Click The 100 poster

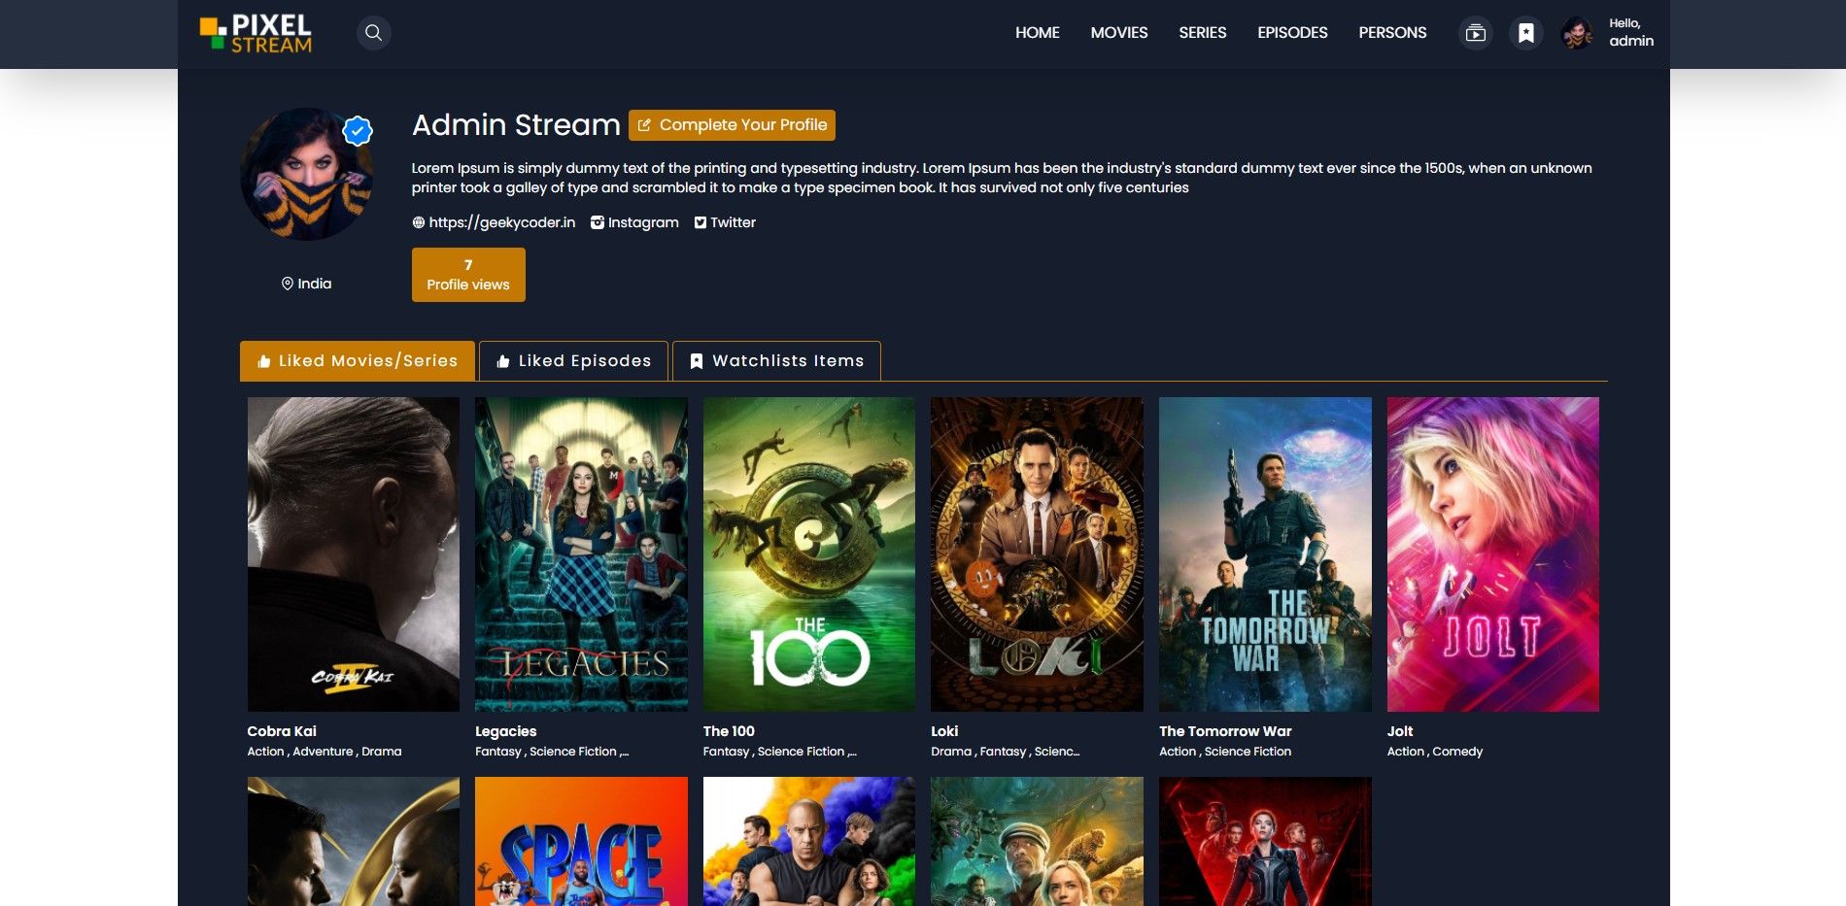809,554
